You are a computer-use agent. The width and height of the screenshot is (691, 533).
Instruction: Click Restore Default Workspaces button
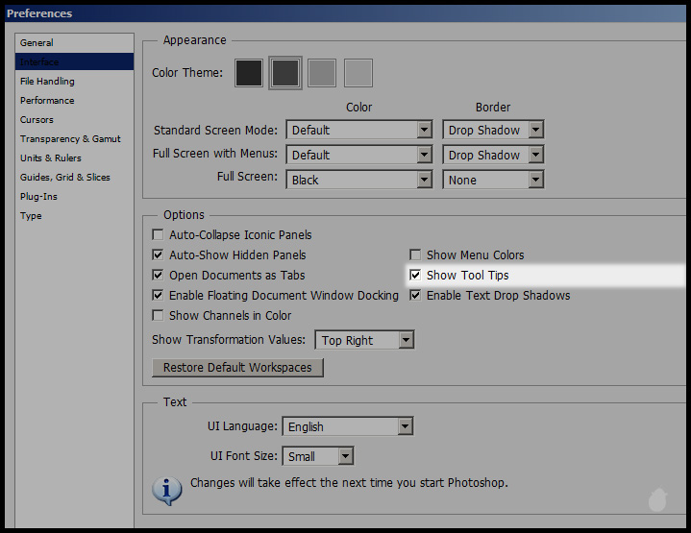point(237,368)
